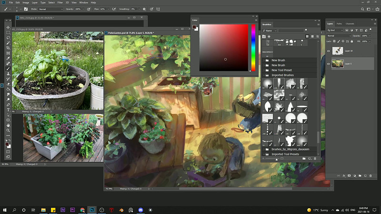Select the Magic Wand tool
381x214 pixels.
pos(8,43)
